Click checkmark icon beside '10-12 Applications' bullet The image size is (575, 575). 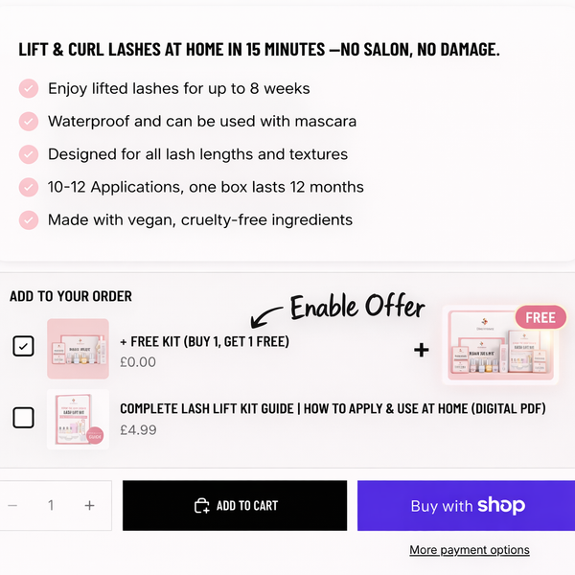tap(29, 187)
